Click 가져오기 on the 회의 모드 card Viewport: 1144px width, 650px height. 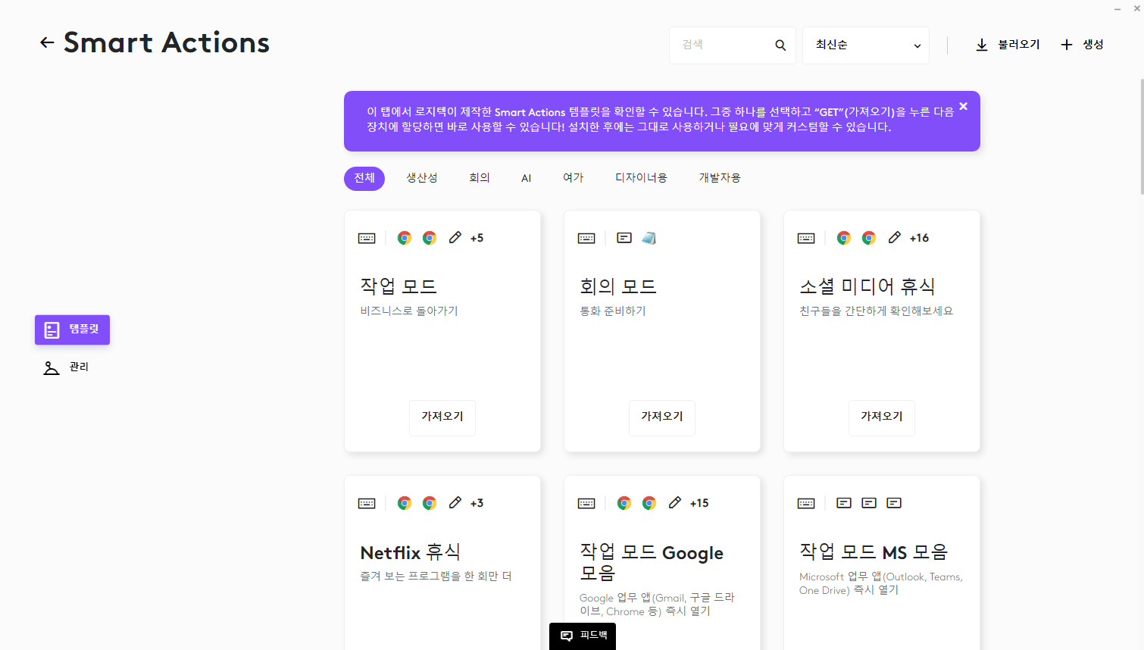tap(662, 417)
